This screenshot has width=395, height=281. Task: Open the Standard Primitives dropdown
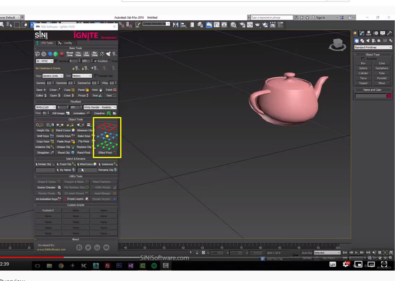tap(373, 47)
